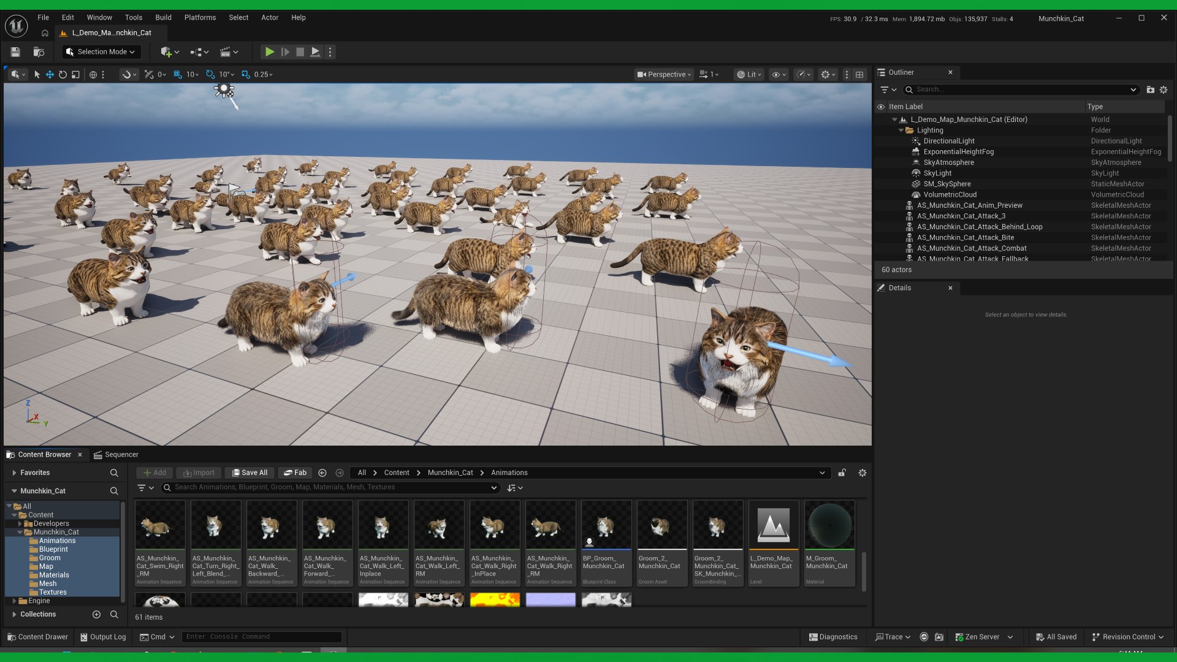Toggle Content Browser lock icon
Screen dimensions: 1177x662
(842, 473)
